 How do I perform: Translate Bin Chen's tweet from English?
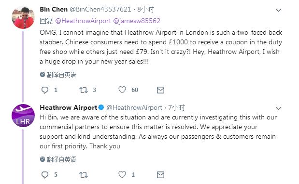point(58,75)
